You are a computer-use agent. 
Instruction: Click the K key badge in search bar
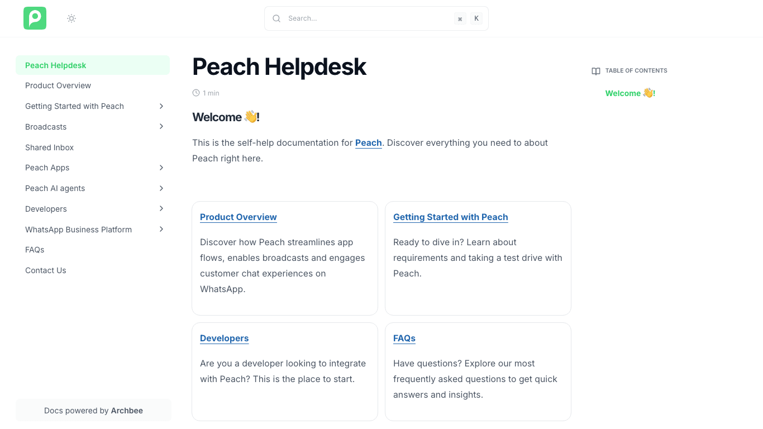476,18
